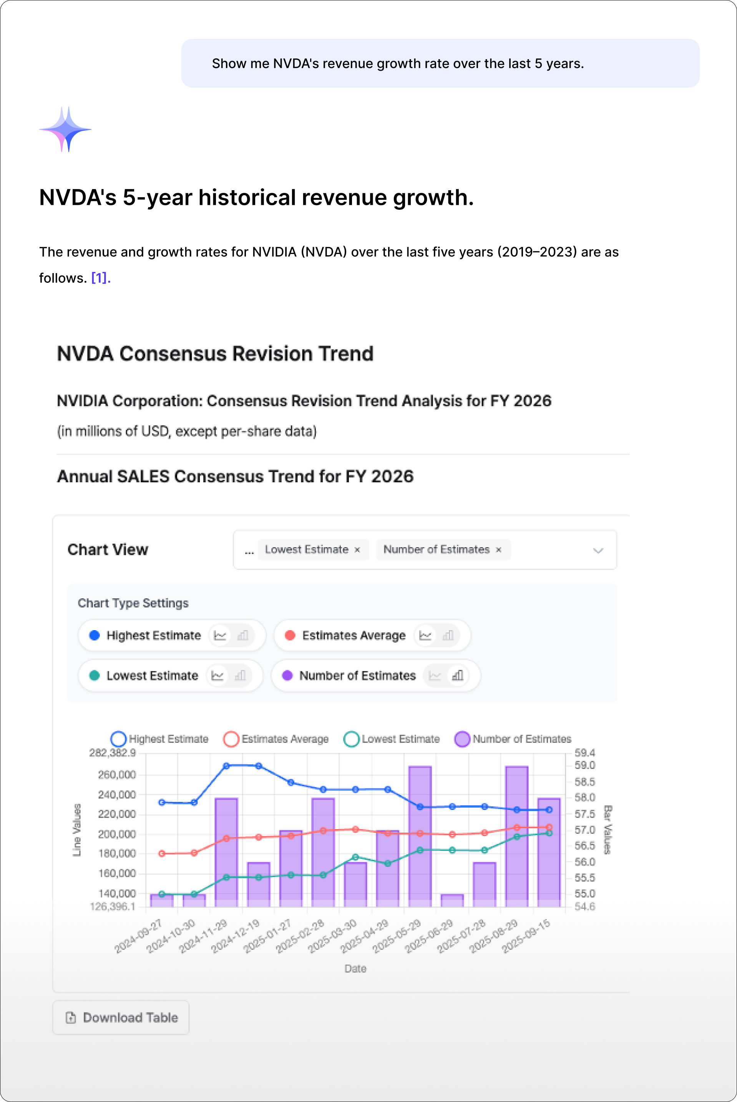The width and height of the screenshot is (737, 1102).
Task: Toggle Highest Estimate in chart legend
Action: pos(159,739)
